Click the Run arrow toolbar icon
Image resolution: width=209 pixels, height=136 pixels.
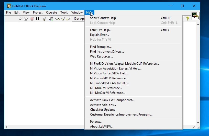click(x=20, y=19)
